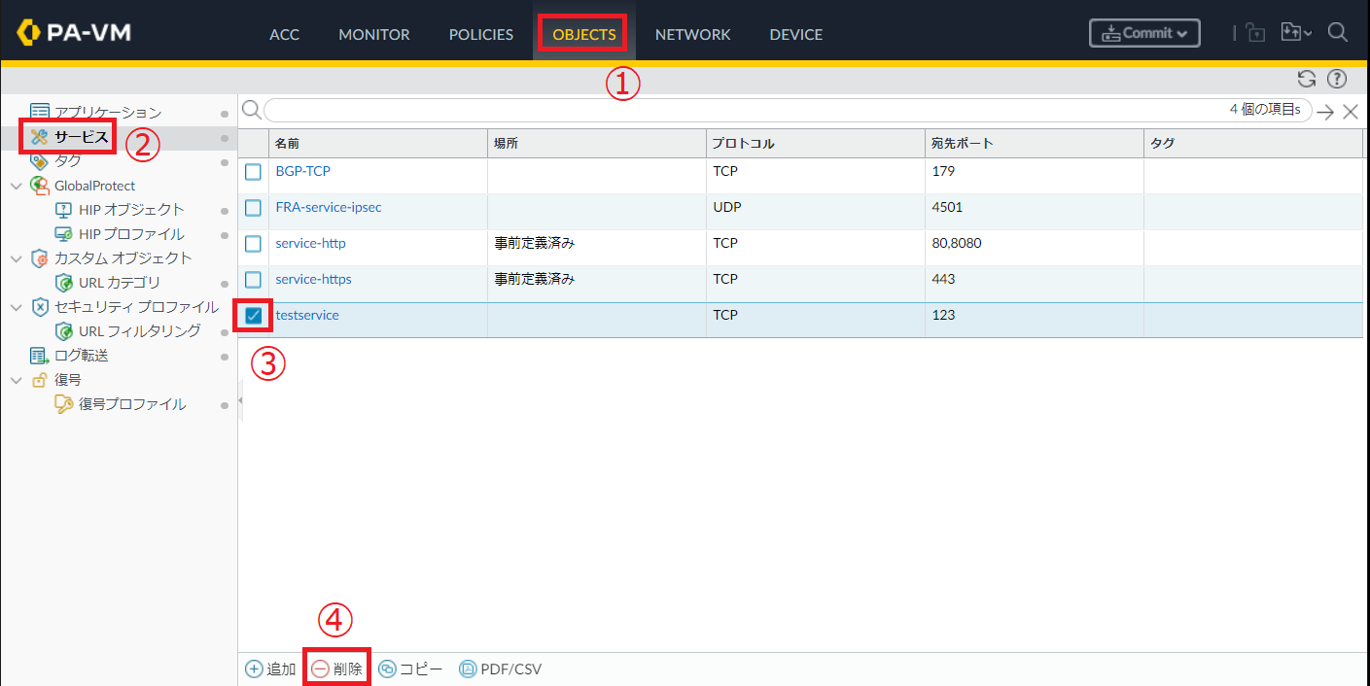Screen dimensions: 1370x686
Task: Check the BGP-TCP row checkbox
Action: (x=253, y=172)
